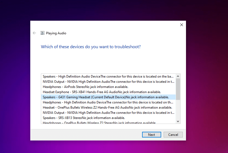Viewport: 228px width, 153px height.
Task: Select Headphones - OnePlus Bullets Wireless Z2 Stereo
Action: point(108,122)
